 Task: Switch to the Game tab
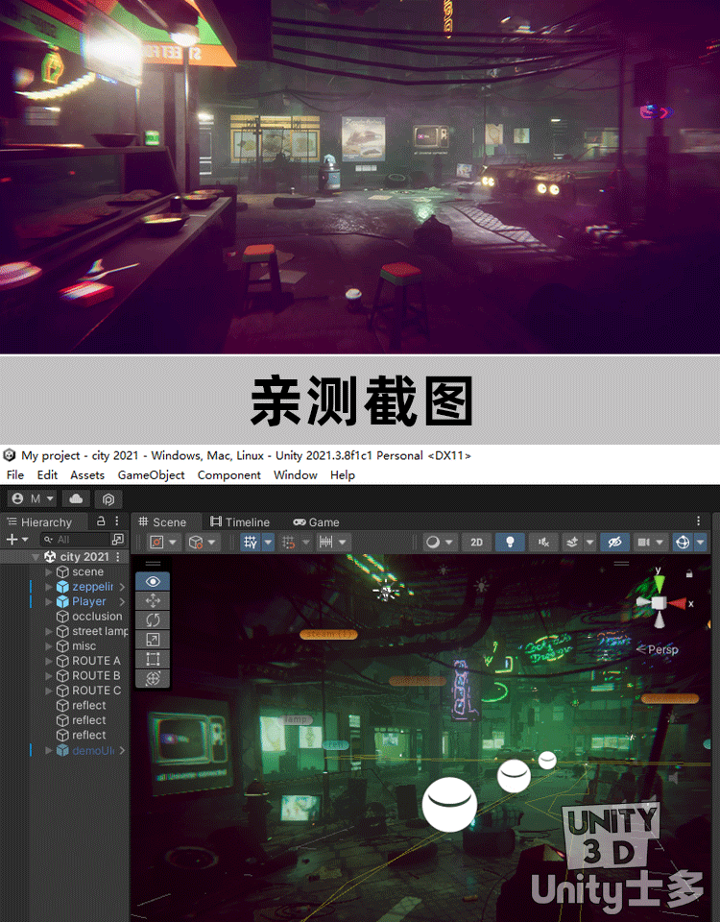coord(316,522)
